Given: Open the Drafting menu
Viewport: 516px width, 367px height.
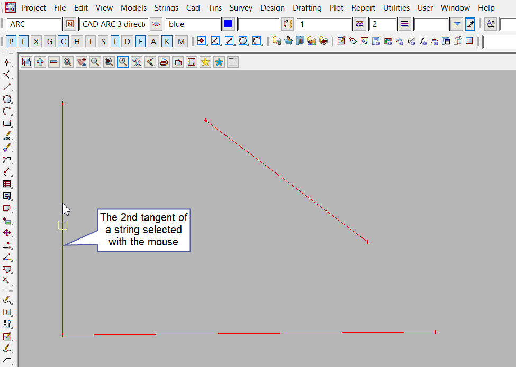Looking at the screenshot, I should (307, 8).
